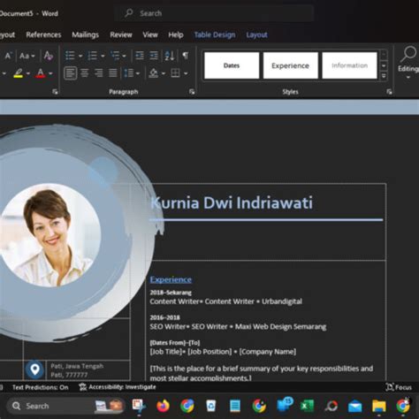Open the Styles pane launcher
The width and height of the screenshot is (419, 419).
pos(389,92)
